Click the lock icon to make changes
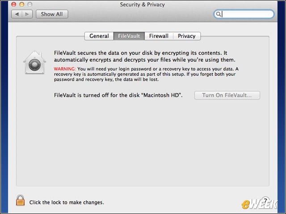This screenshot has height=214, width=286. click(x=20, y=200)
